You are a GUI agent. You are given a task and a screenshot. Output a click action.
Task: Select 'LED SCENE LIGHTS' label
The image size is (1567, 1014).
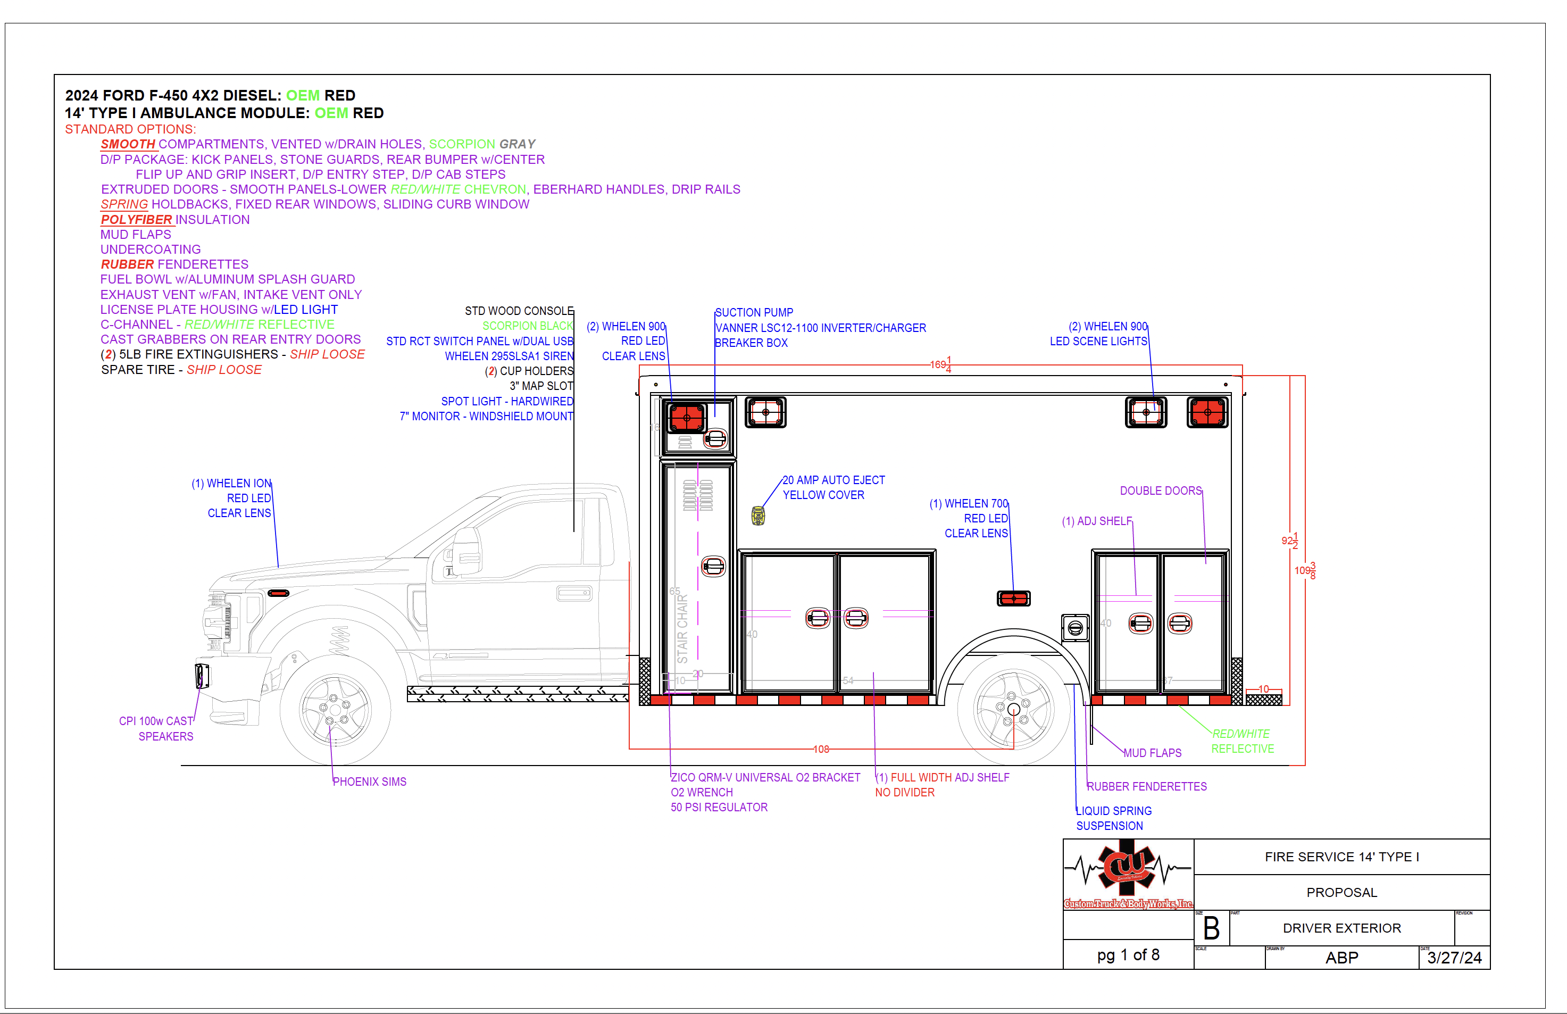click(x=1098, y=341)
